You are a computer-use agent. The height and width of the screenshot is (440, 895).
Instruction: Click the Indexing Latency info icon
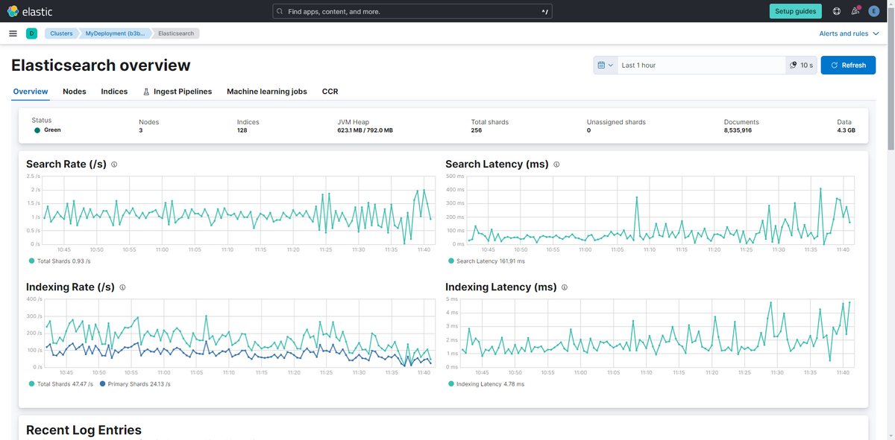point(565,287)
